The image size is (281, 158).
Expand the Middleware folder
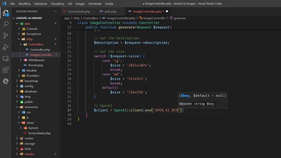click(x=21, y=60)
